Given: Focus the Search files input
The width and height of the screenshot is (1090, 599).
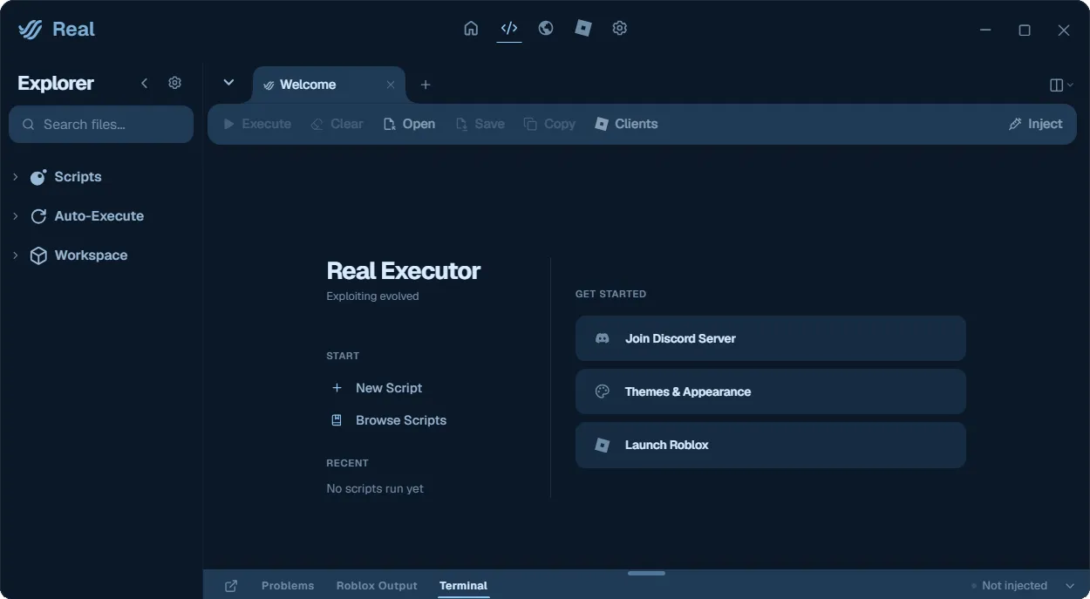Looking at the screenshot, I should [x=101, y=125].
